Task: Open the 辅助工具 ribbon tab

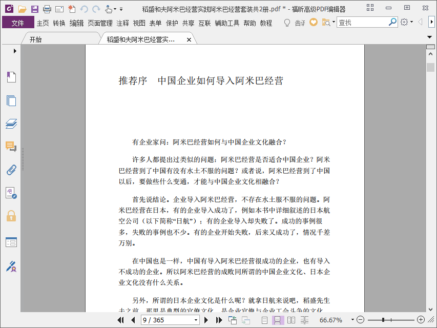Action: point(227,23)
